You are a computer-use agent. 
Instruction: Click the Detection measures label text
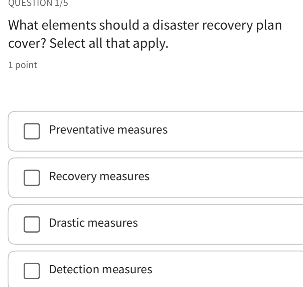click(100, 270)
